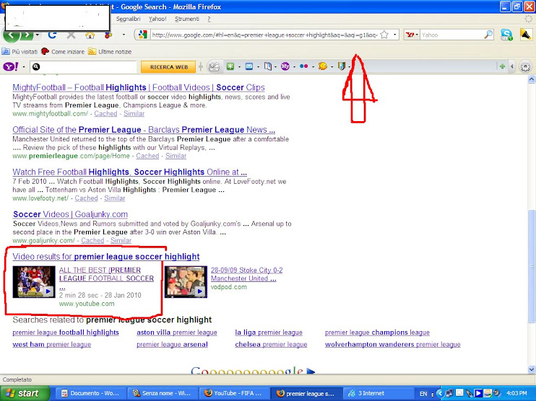Expand the dropdown next to My Yahoo icon

(294, 67)
